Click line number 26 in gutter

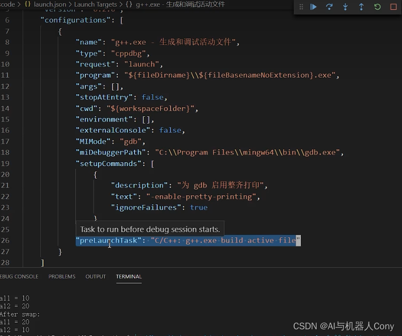pyautogui.click(x=5, y=240)
